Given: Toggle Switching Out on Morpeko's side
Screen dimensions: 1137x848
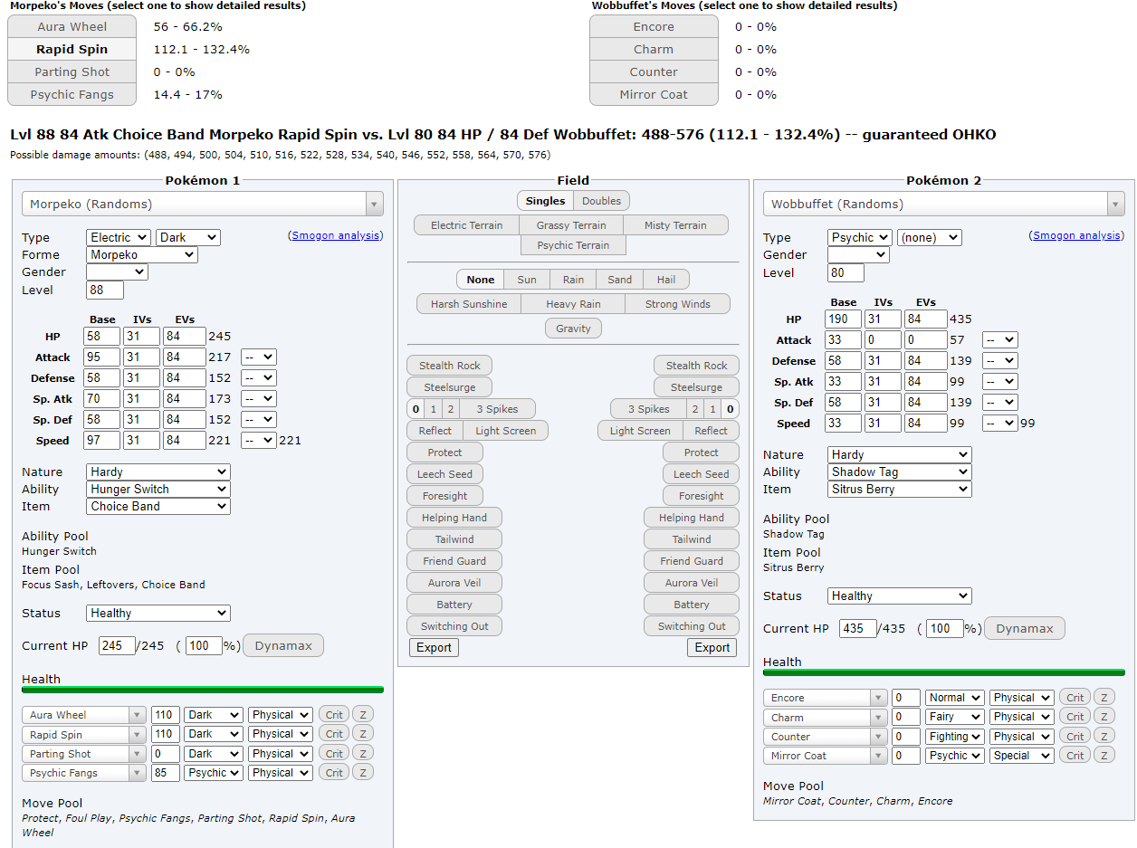Looking at the screenshot, I should [x=454, y=626].
